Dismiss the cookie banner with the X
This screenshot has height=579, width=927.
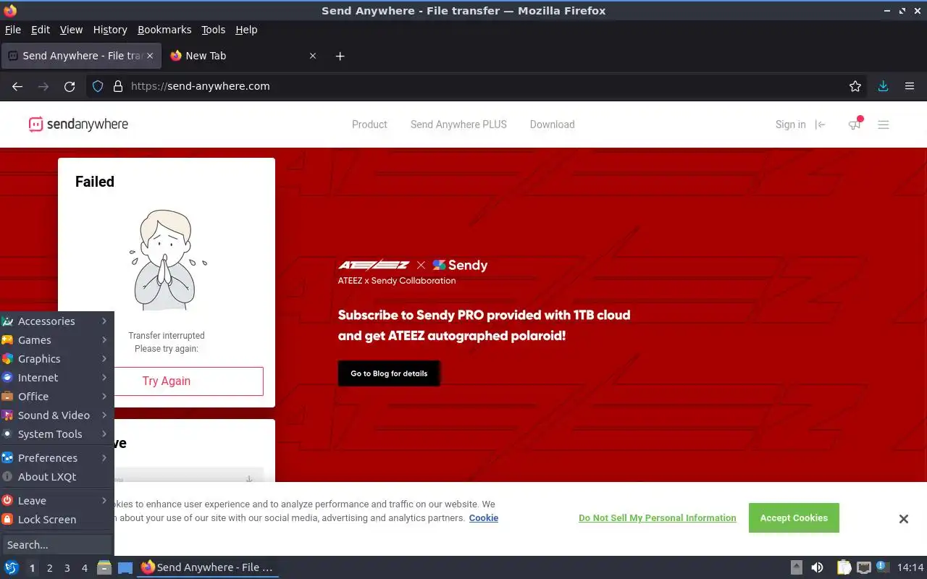point(904,519)
